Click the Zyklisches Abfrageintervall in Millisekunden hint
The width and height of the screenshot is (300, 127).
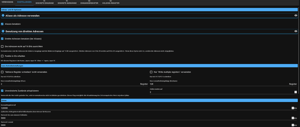[26, 111]
